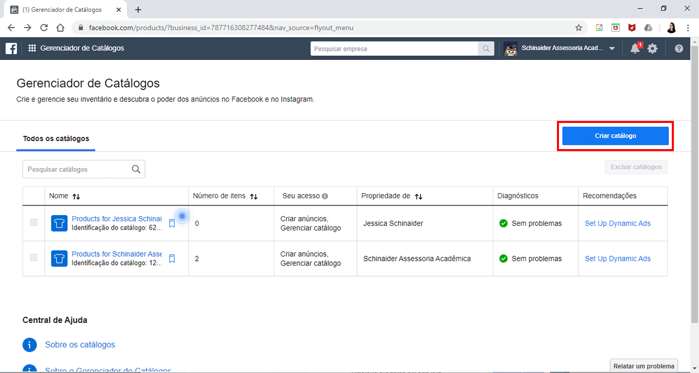The height and width of the screenshot is (373, 699).
Task: Click the Schinaider Assessoria owl avatar
Action: [511, 49]
